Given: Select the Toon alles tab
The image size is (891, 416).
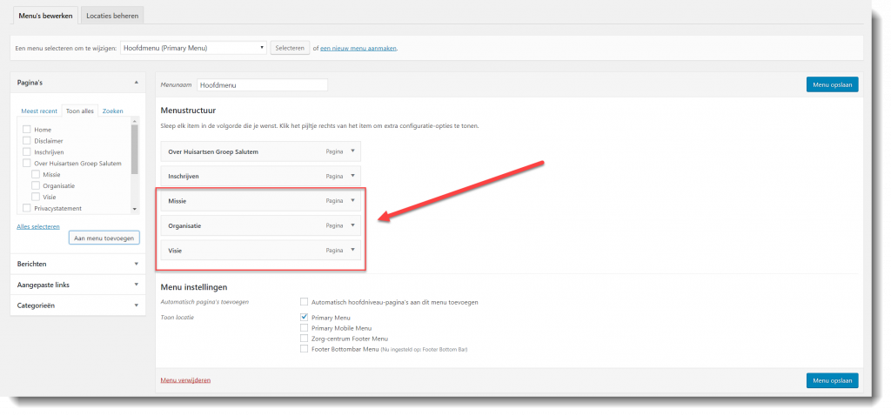Looking at the screenshot, I should coord(80,111).
